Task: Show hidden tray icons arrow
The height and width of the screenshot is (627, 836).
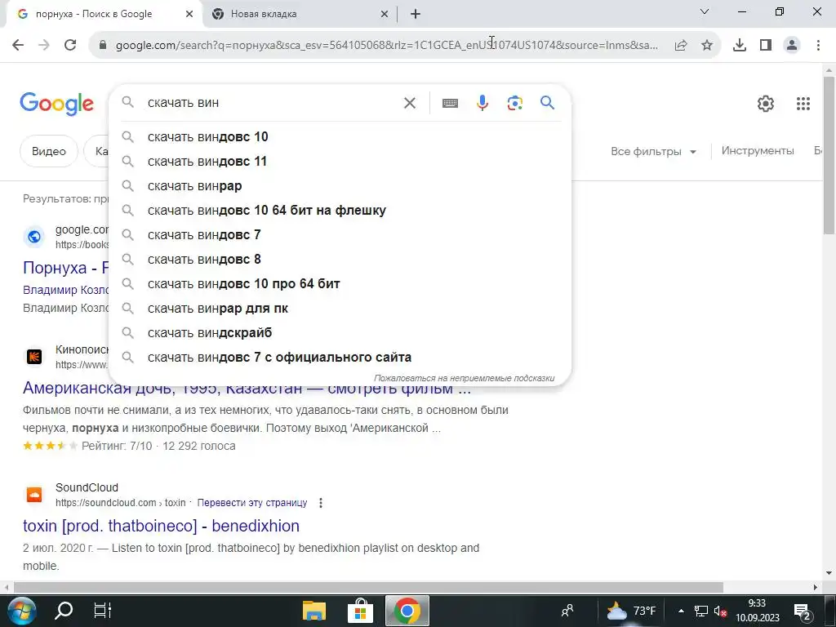Action: 681,611
